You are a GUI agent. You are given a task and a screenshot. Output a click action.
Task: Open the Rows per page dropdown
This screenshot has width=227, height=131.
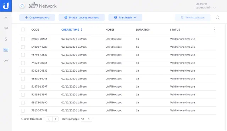pos(86,119)
